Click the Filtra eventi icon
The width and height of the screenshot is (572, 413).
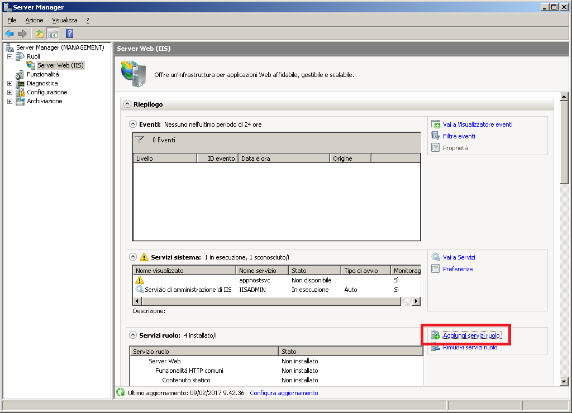436,136
